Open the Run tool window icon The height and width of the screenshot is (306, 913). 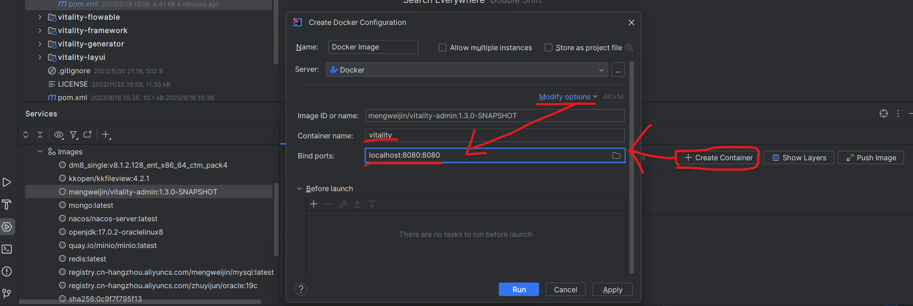[x=7, y=182]
